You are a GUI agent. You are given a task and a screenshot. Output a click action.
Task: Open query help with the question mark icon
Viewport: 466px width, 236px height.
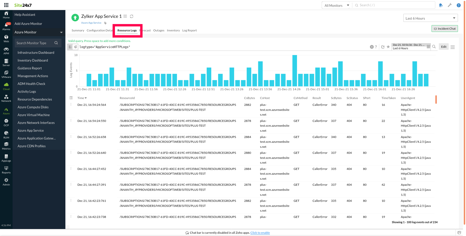[376, 47]
